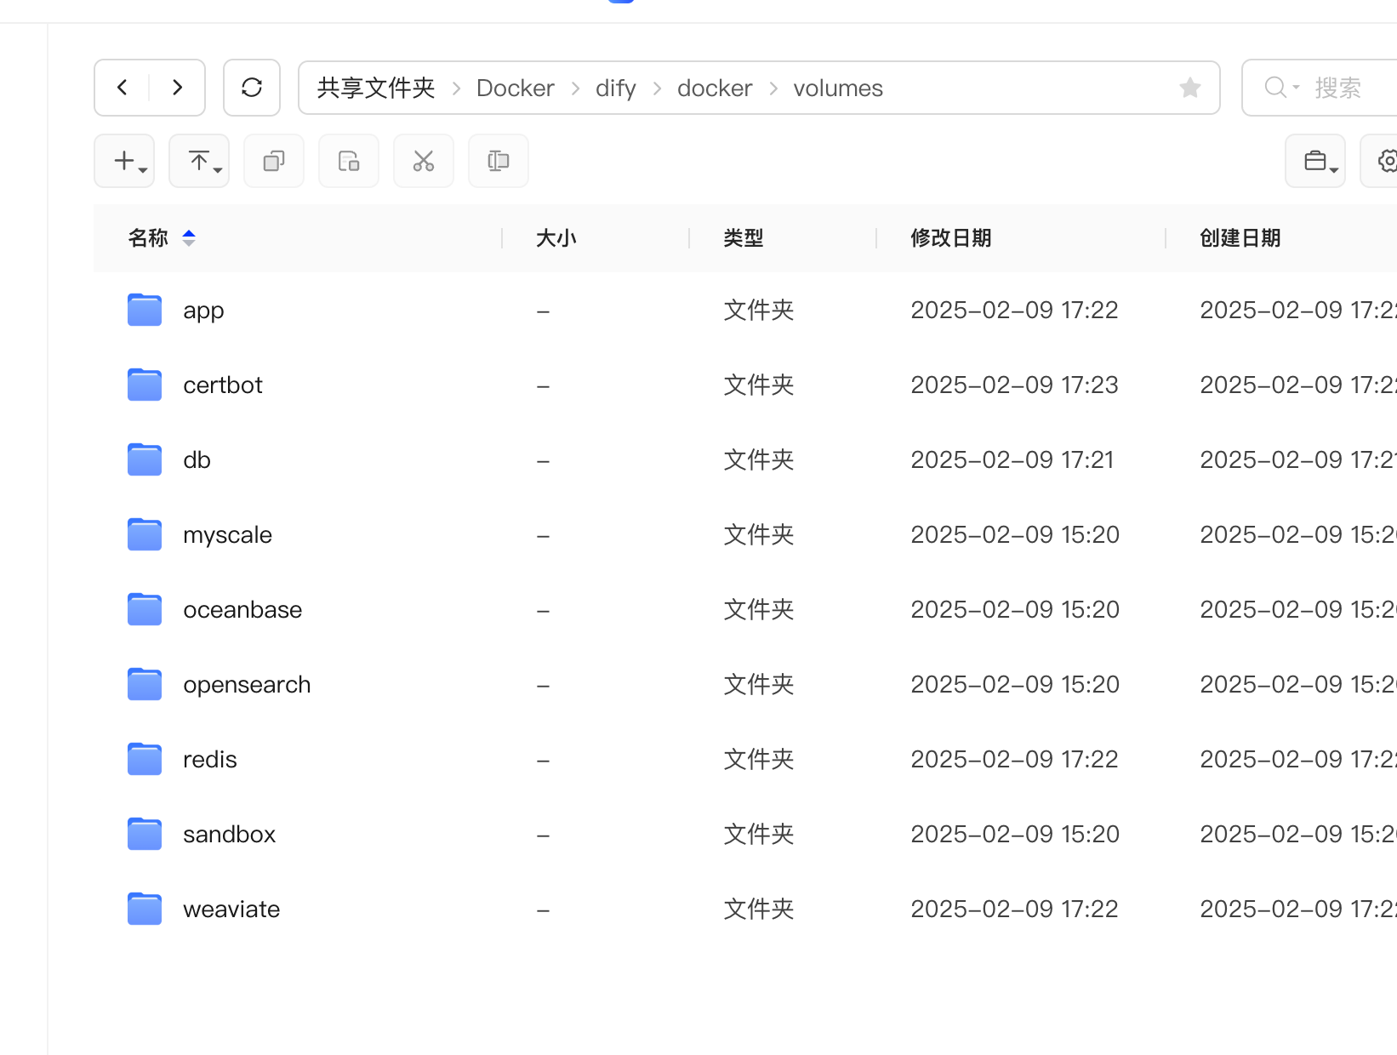
Task: Click the rename icon in toolbar
Action: pyautogui.click(x=499, y=161)
